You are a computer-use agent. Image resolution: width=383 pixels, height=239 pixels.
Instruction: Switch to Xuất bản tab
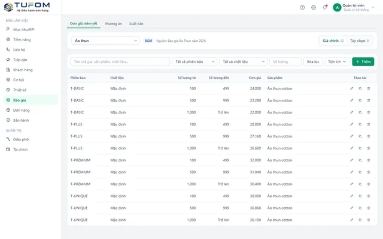pyautogui.click(x=136, y=24)
